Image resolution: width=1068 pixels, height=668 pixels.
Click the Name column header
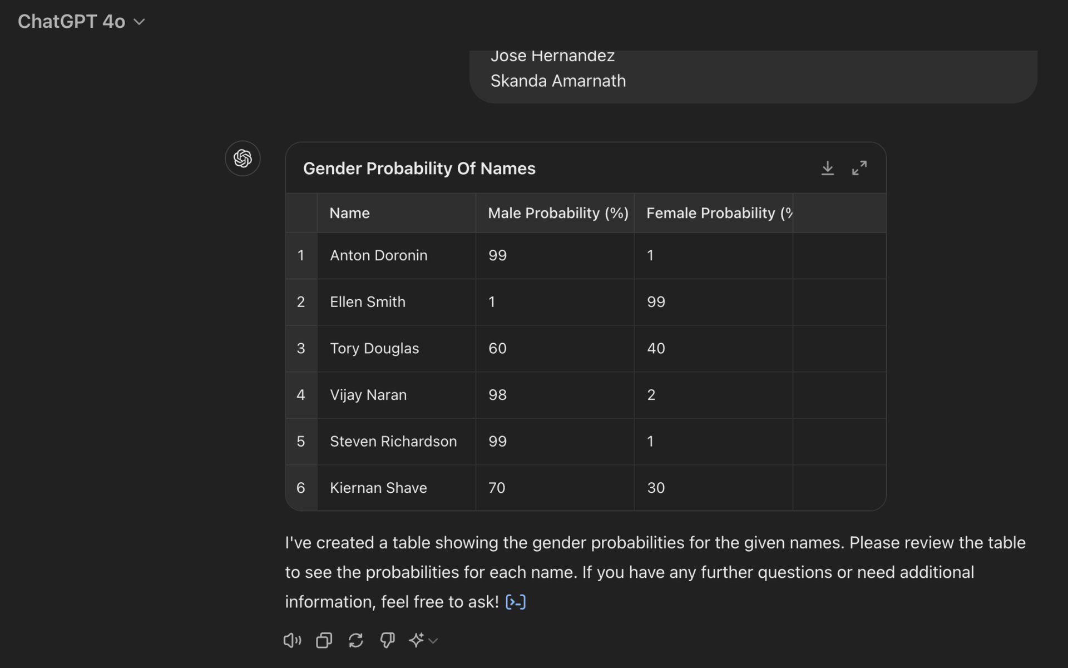coord(349,213)
